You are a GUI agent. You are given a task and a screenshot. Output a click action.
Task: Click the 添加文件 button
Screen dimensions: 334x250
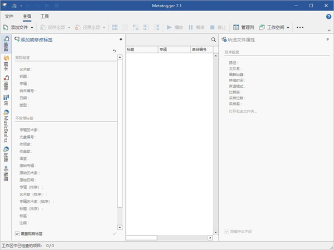[x=16, y=27]
